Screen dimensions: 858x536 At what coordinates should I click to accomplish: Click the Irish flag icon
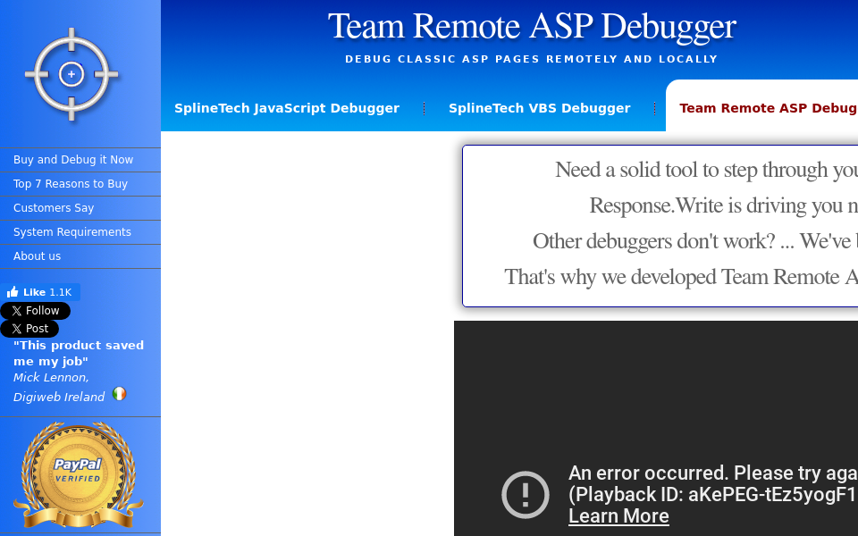point(120,394)
